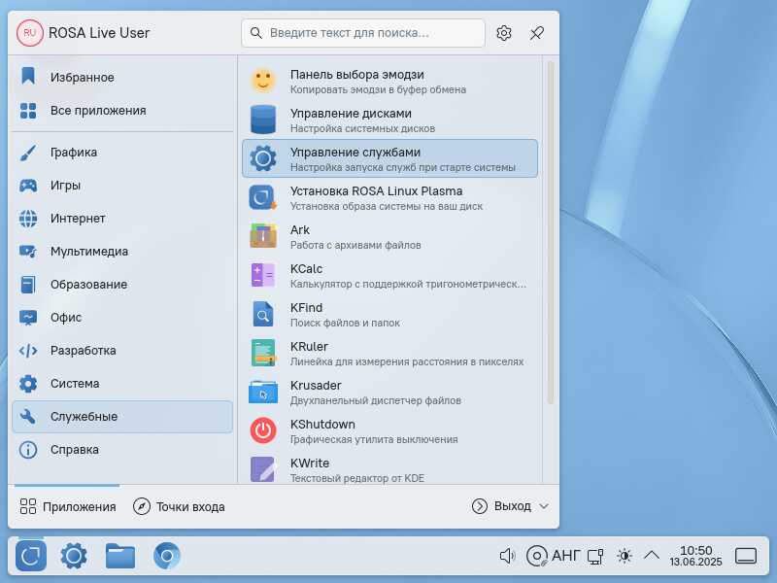Select the Игры category
This screenshot has width=777, height=583.
[x=122, y=186]
